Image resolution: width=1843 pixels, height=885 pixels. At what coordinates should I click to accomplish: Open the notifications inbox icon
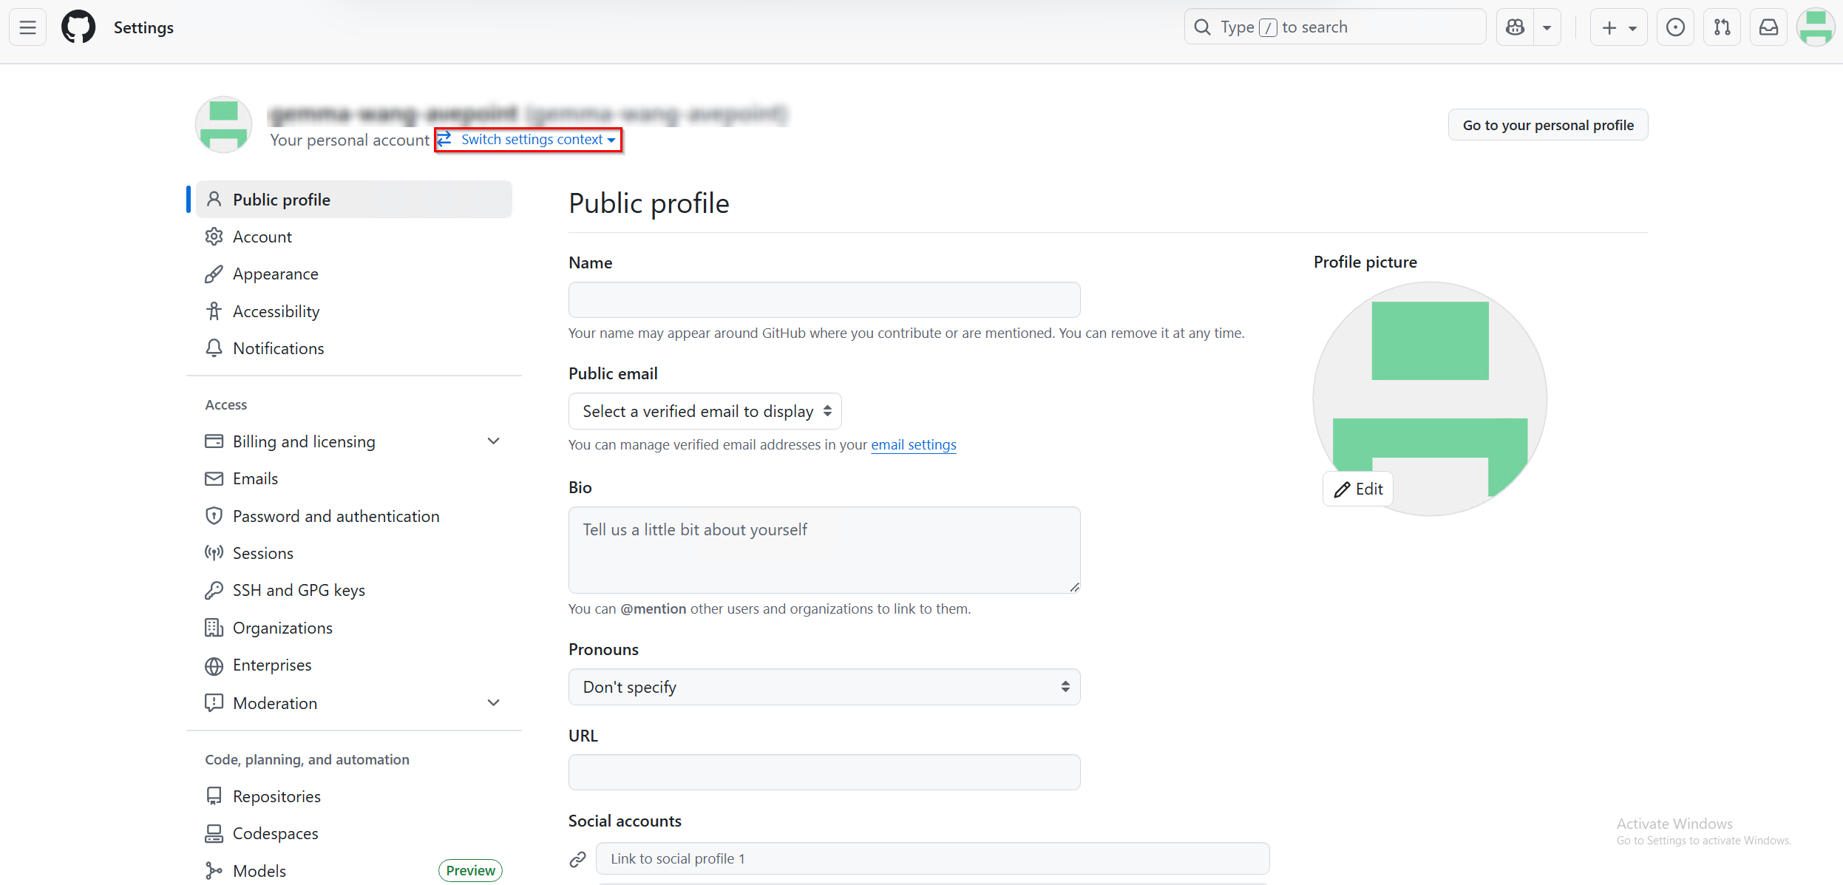click(x=1768, y=27)
